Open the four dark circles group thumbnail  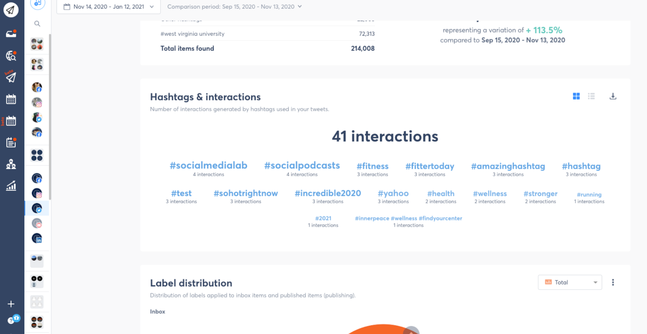point(37,155)
